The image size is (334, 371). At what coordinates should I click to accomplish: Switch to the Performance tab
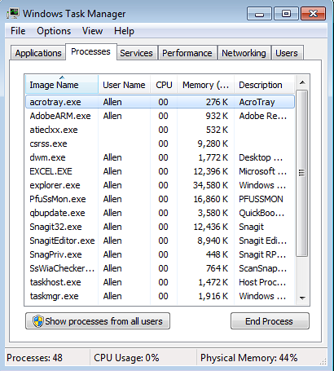187,53
